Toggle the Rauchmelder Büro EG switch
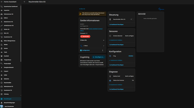This screenshot has width=194, height=108. [132, 19]
